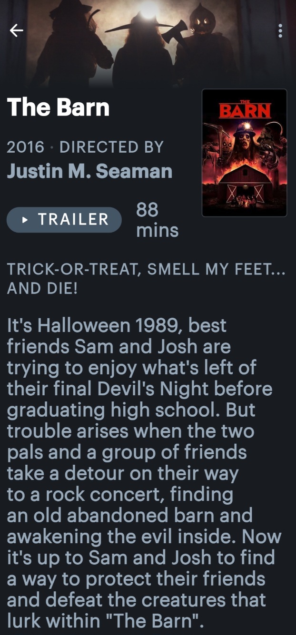296x635 pixels.
Task: View The Barn poster thumbnail
Action: tap(245, 153)
